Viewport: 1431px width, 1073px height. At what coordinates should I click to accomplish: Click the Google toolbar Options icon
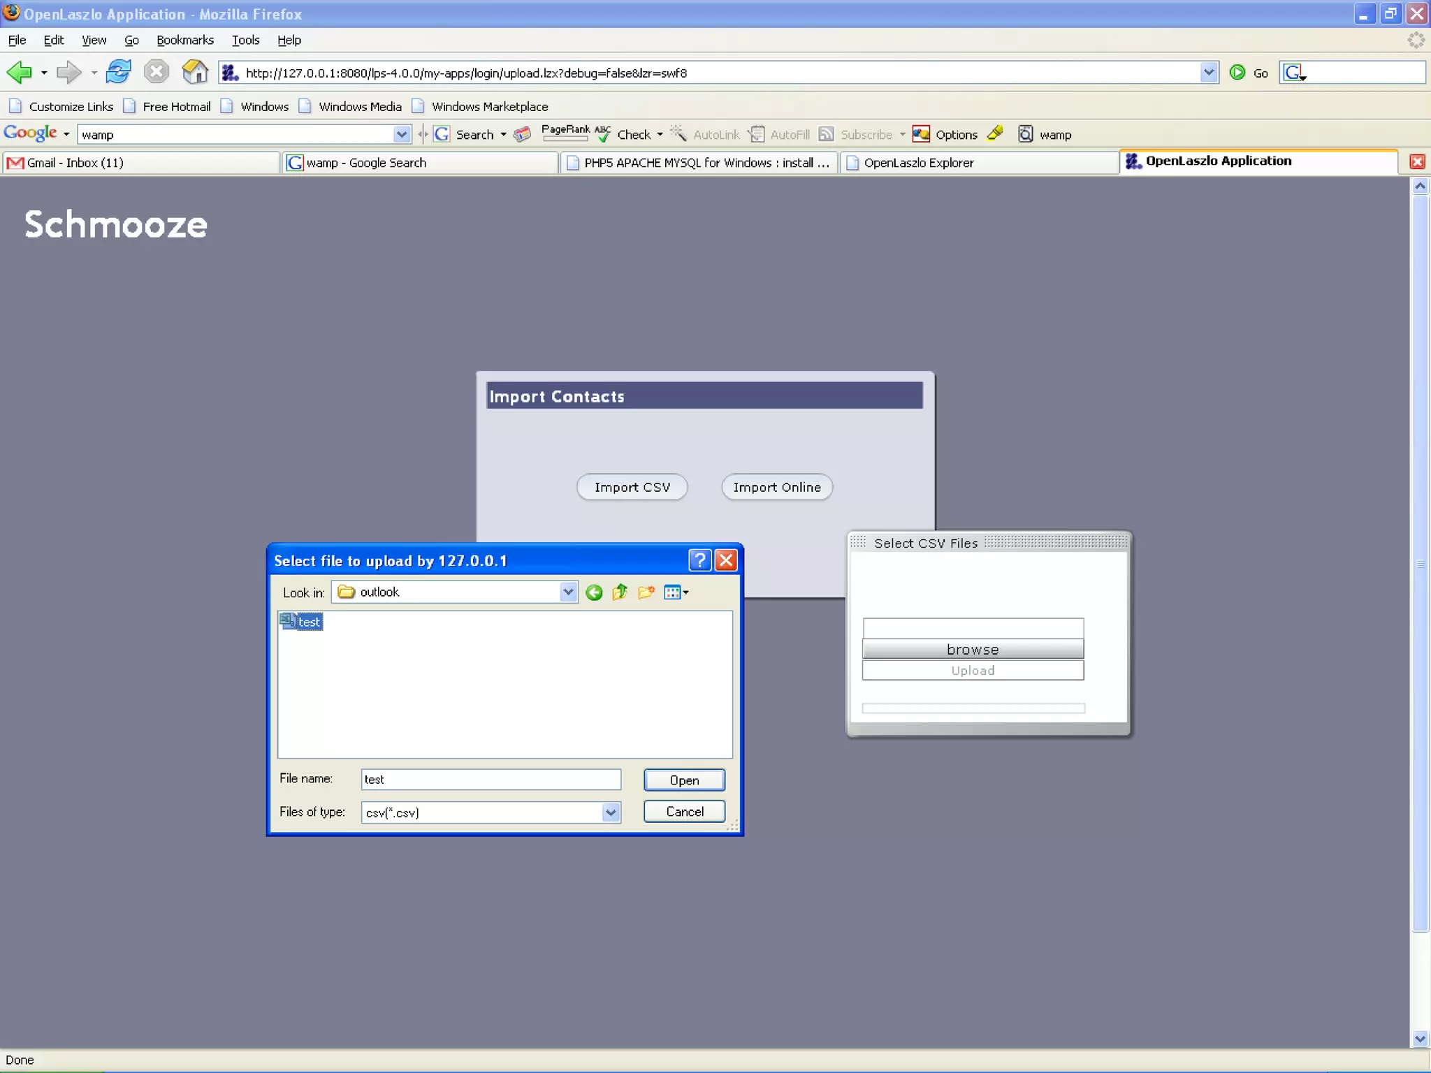922,134
